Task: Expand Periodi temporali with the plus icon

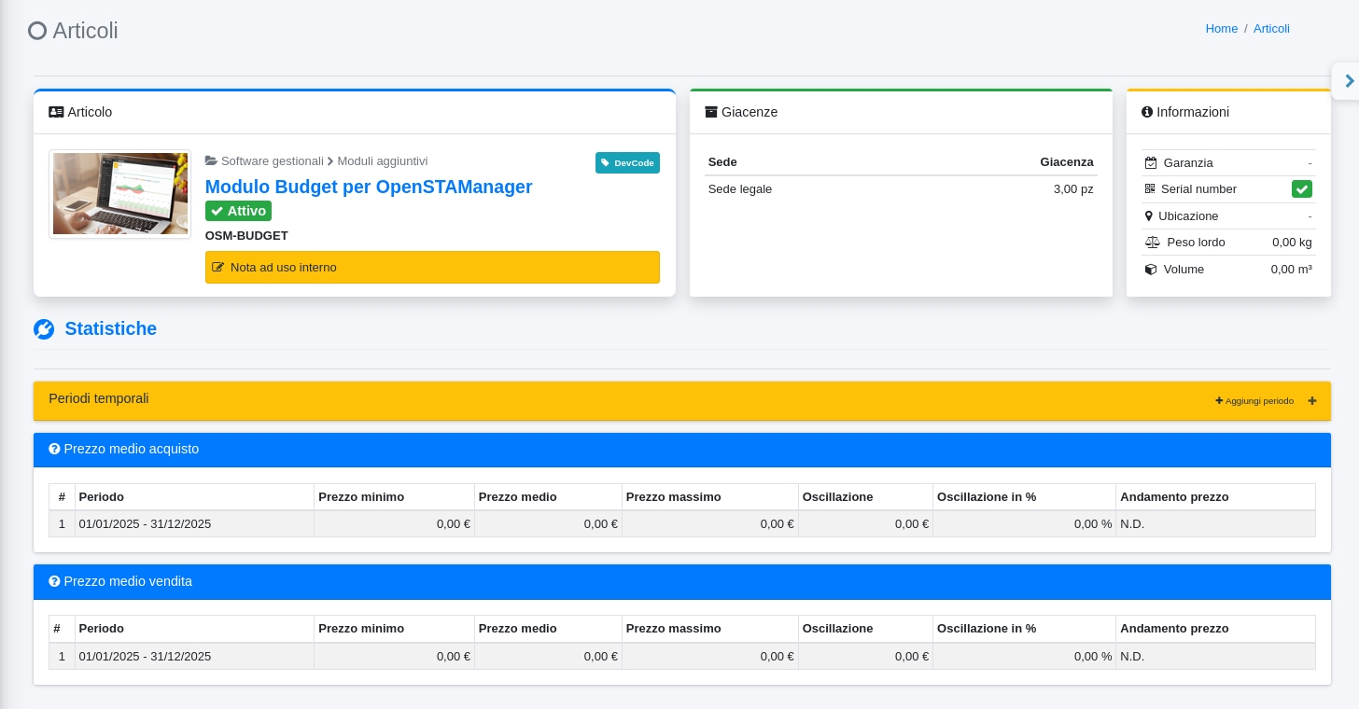Action: (1312, 401)
